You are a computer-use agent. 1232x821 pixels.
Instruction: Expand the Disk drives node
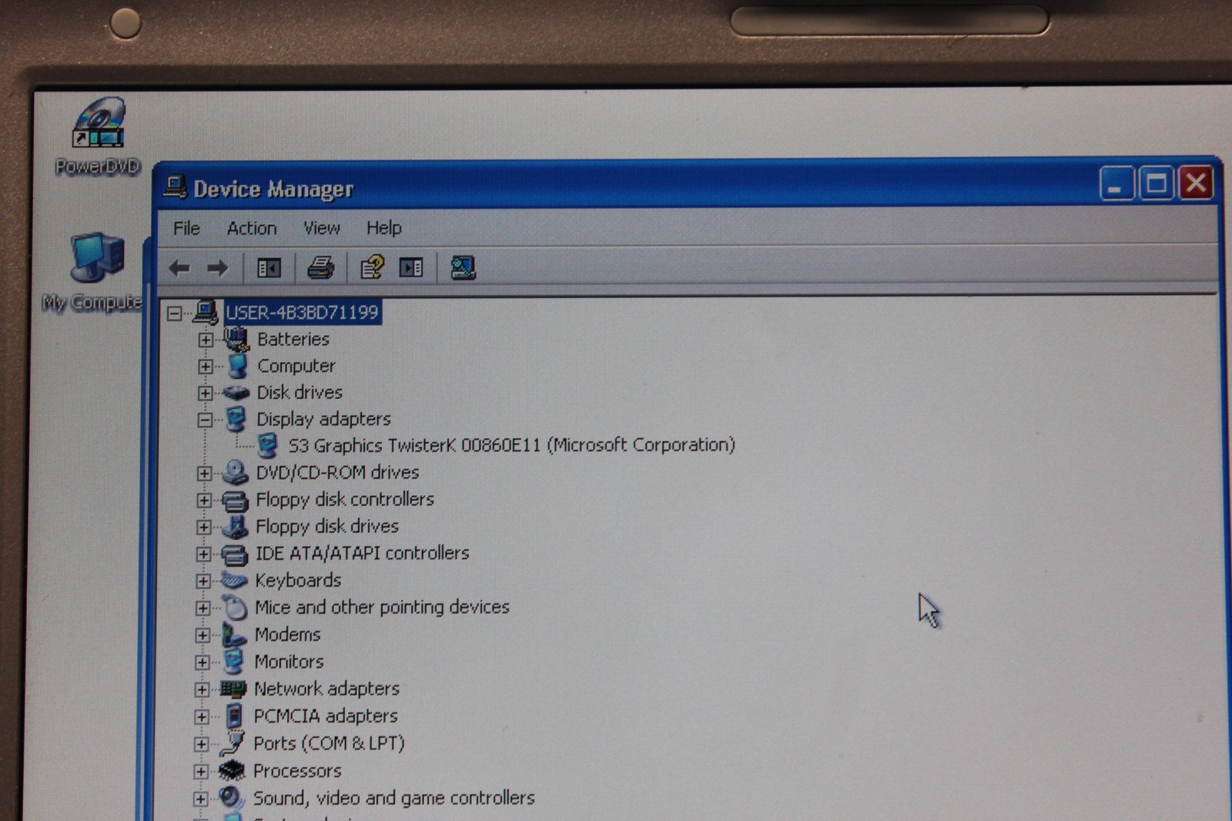[x=205, y=393]
